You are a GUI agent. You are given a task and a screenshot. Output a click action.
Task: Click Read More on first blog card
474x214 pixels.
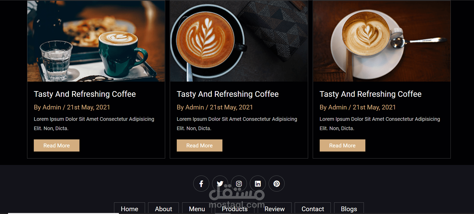click(x=57, y=145)
